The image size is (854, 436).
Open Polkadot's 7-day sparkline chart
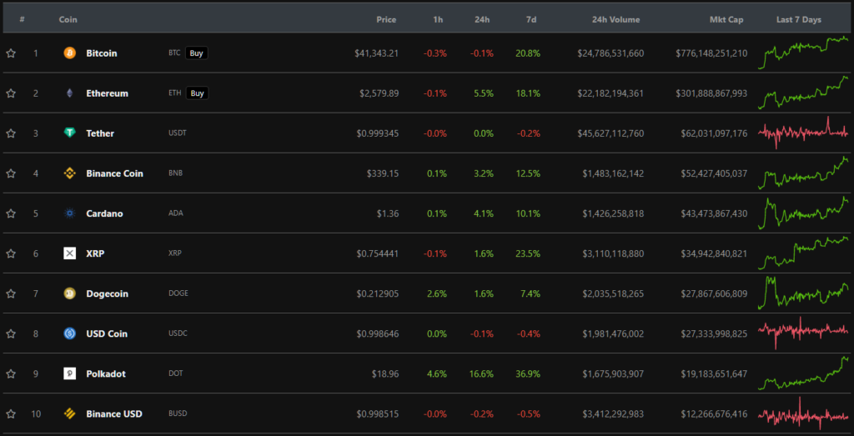(803, 373)
